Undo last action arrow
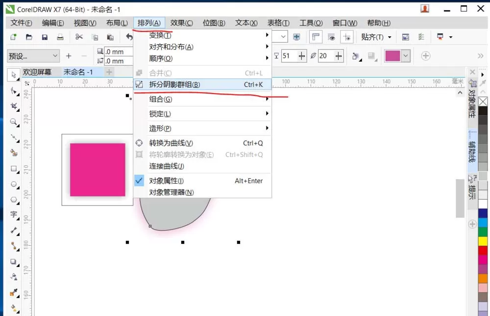The image size is (490, 316). [x=129, y=37]
